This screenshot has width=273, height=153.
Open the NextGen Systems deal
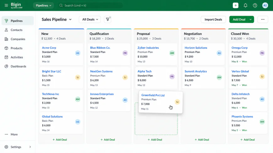tap(101, 71)
